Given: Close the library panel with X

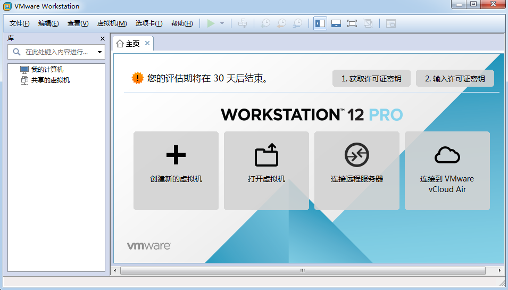Looking at the screenshot, I should 103,39.
